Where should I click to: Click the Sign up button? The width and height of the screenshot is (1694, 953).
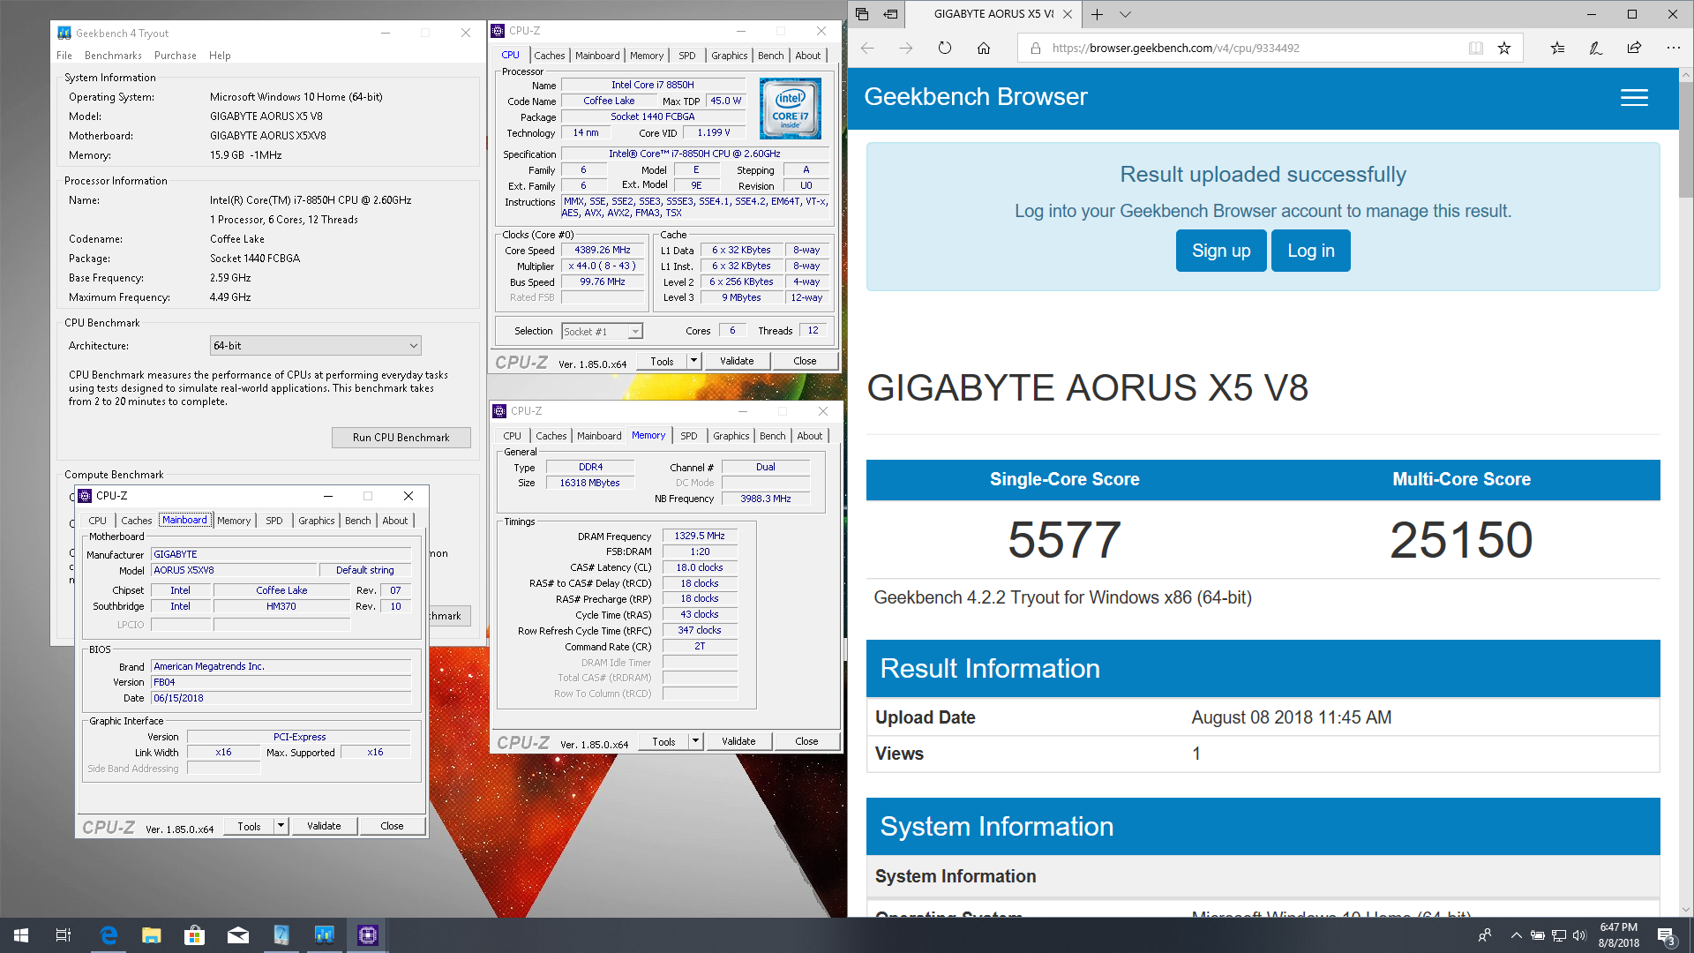(1221, 251)
